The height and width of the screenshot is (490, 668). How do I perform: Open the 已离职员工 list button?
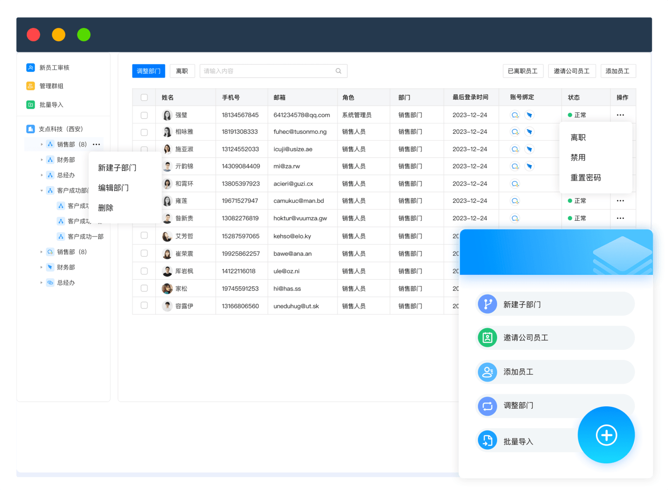522,71
